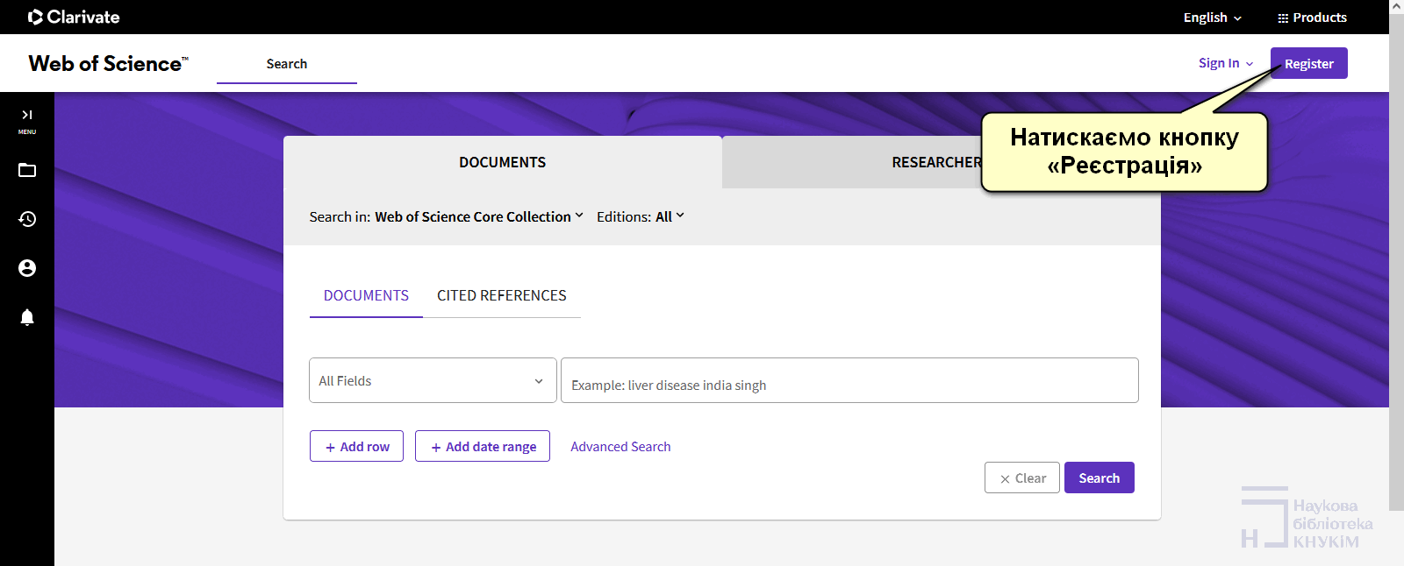1404x566 pixels.
Task: Click the Clear button
Action: pos(1022,478)
